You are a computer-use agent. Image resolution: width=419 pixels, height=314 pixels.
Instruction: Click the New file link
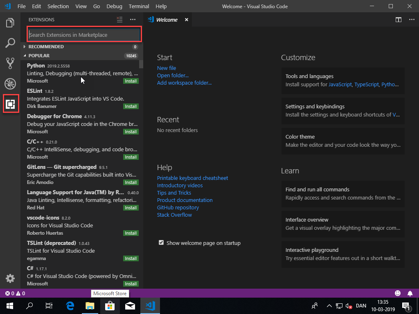click(167, 68)
